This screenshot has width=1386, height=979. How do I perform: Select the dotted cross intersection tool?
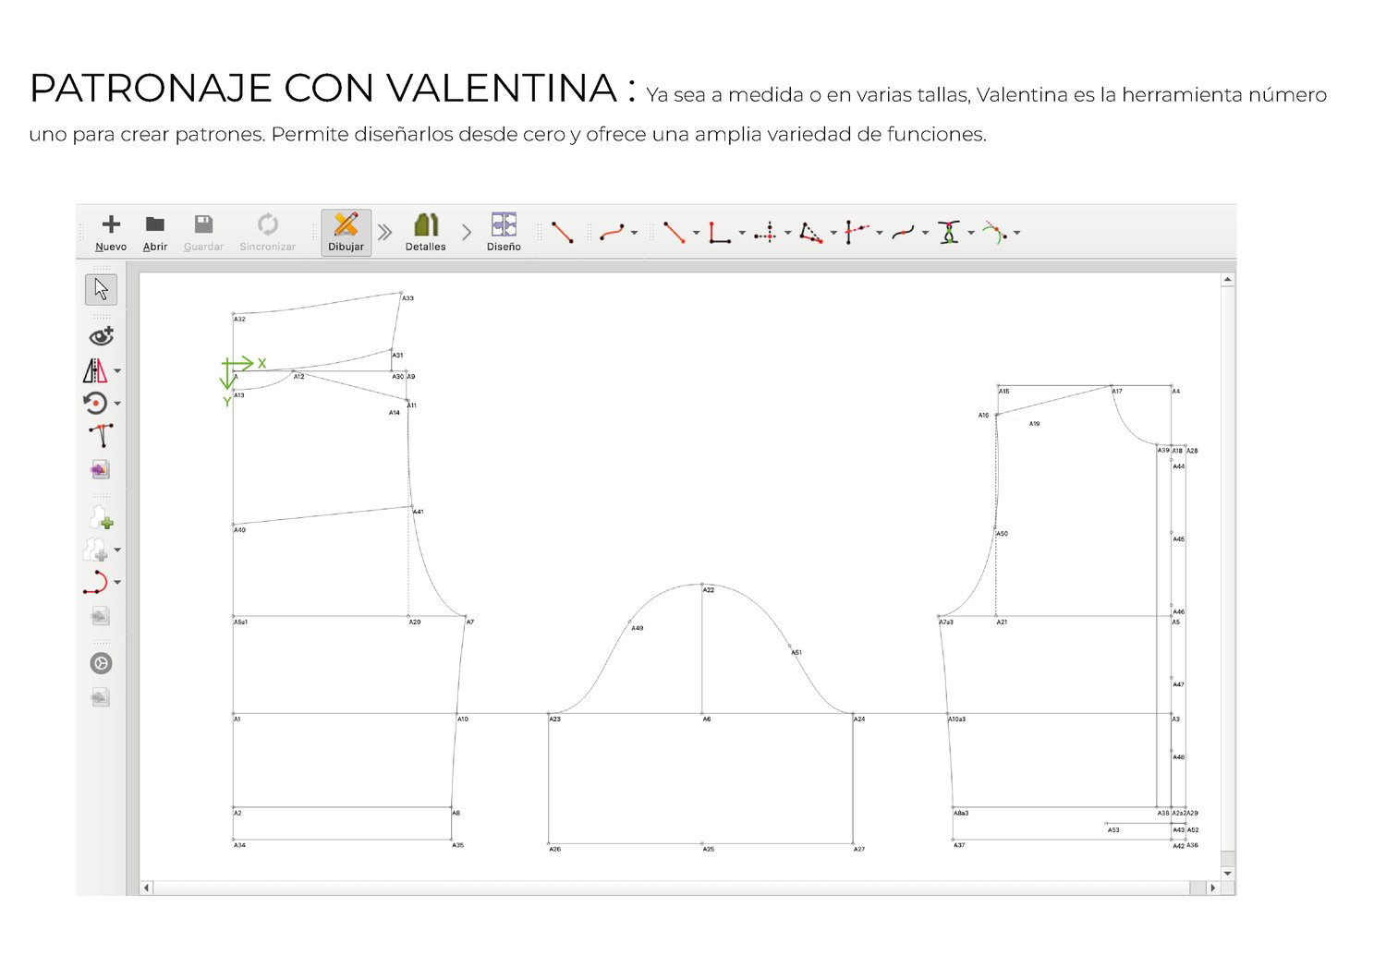pyautogui.click(x=766, y=233)
